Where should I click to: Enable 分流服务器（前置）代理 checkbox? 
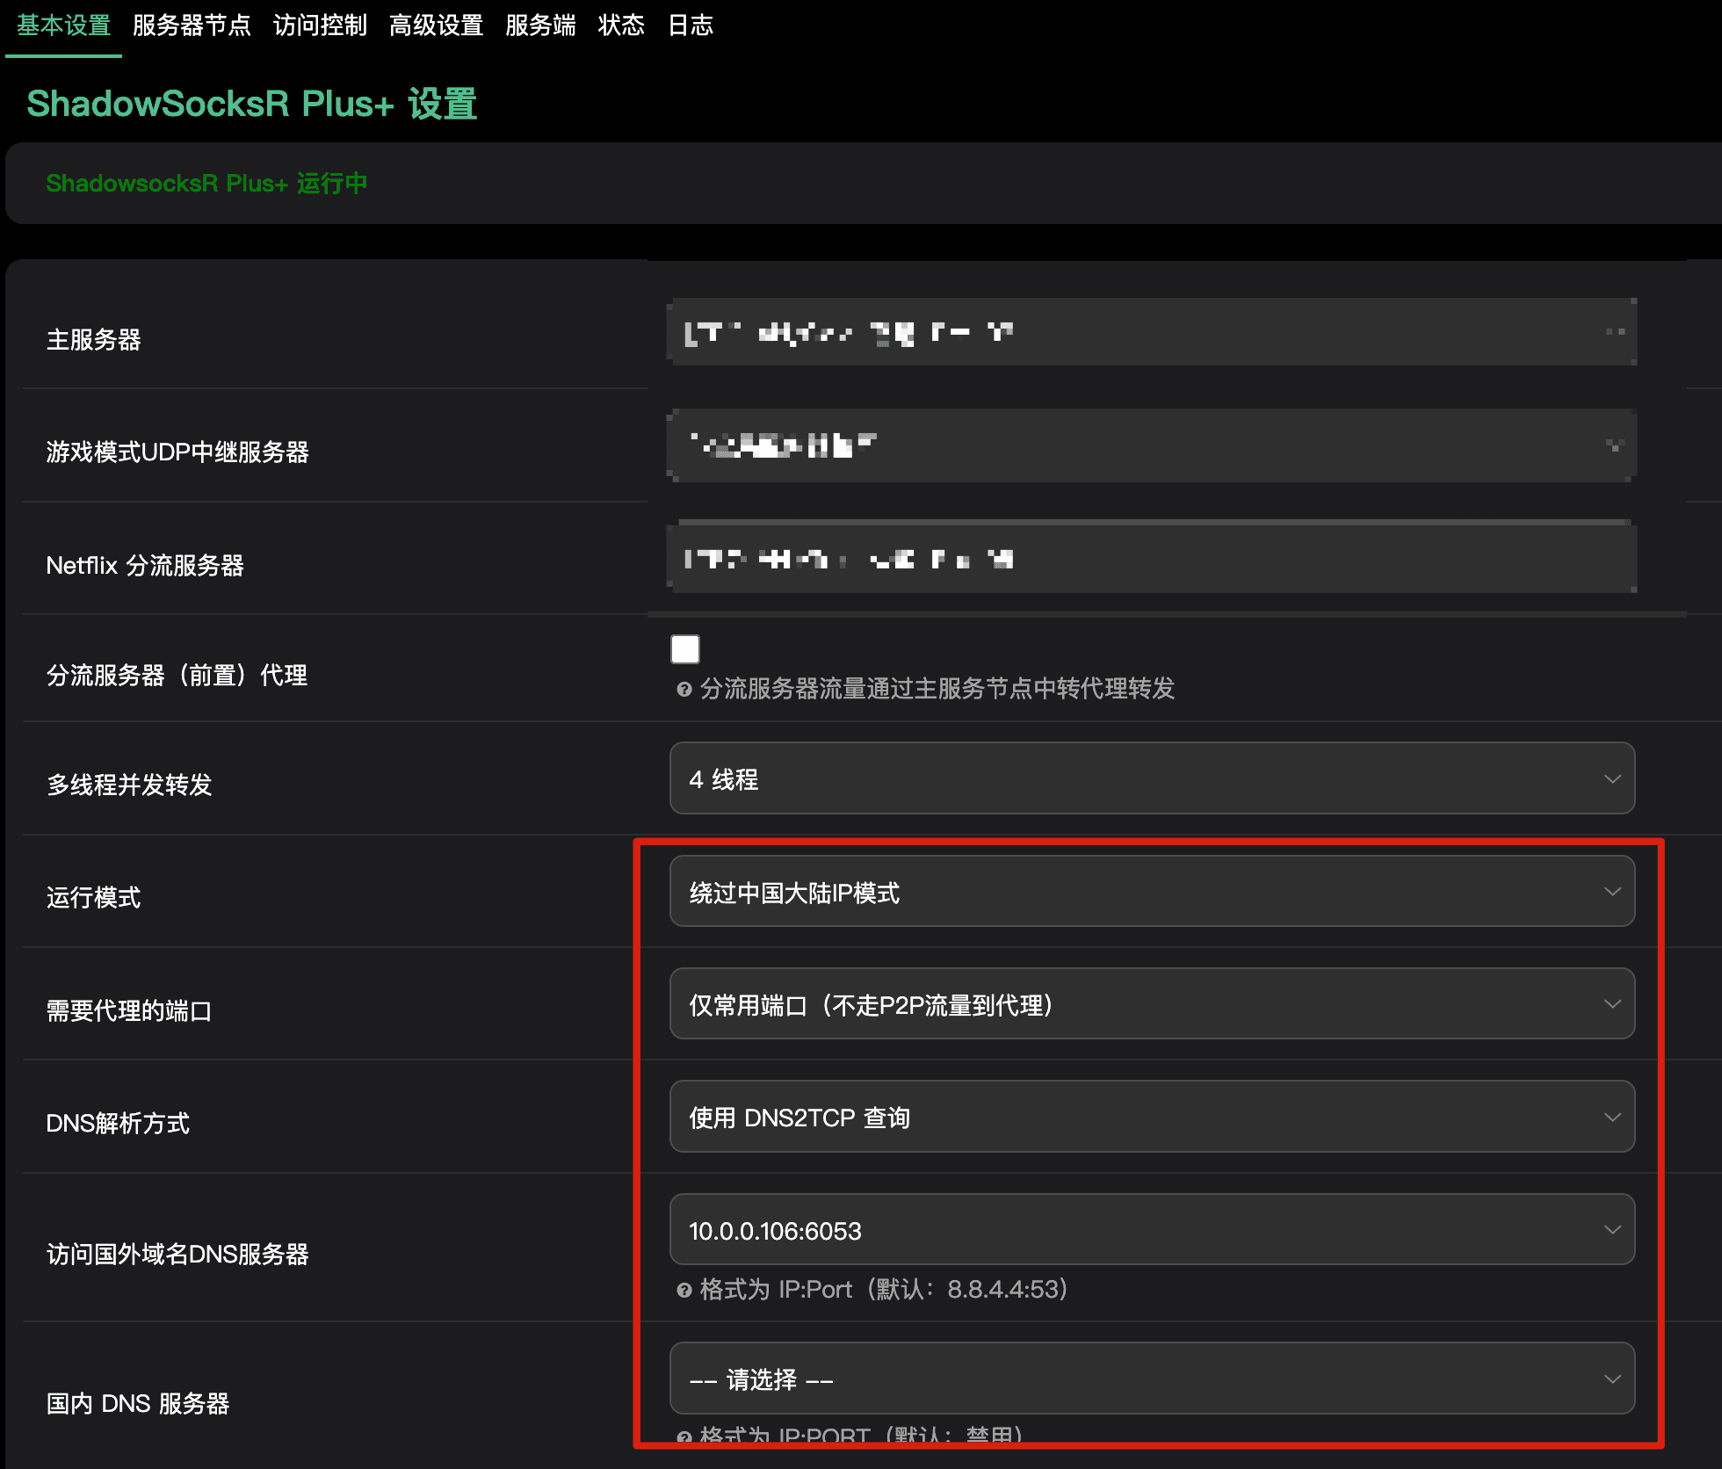pos(685,649)
